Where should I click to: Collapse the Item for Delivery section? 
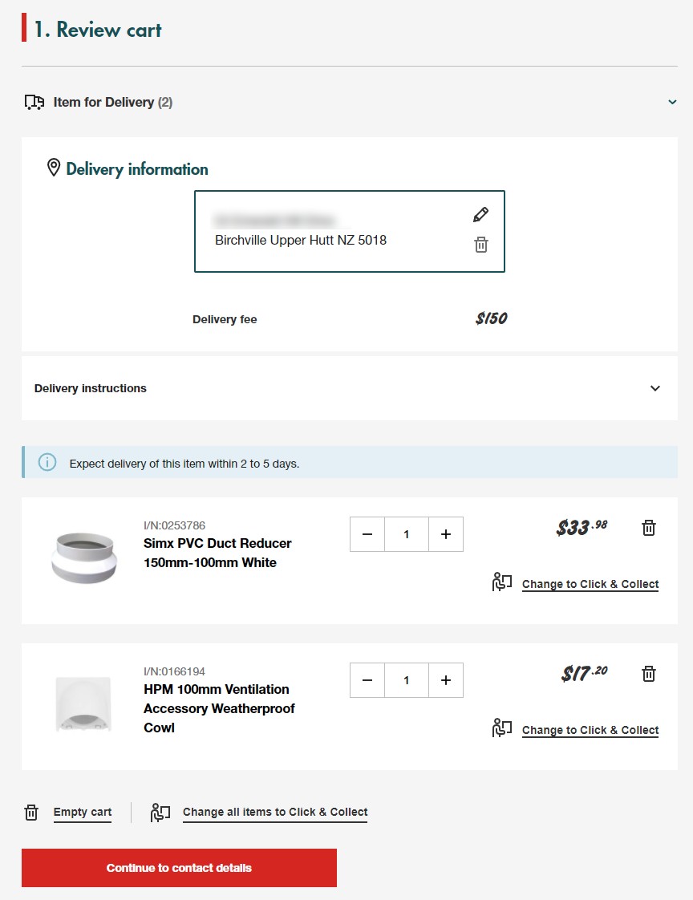point(672,102)
